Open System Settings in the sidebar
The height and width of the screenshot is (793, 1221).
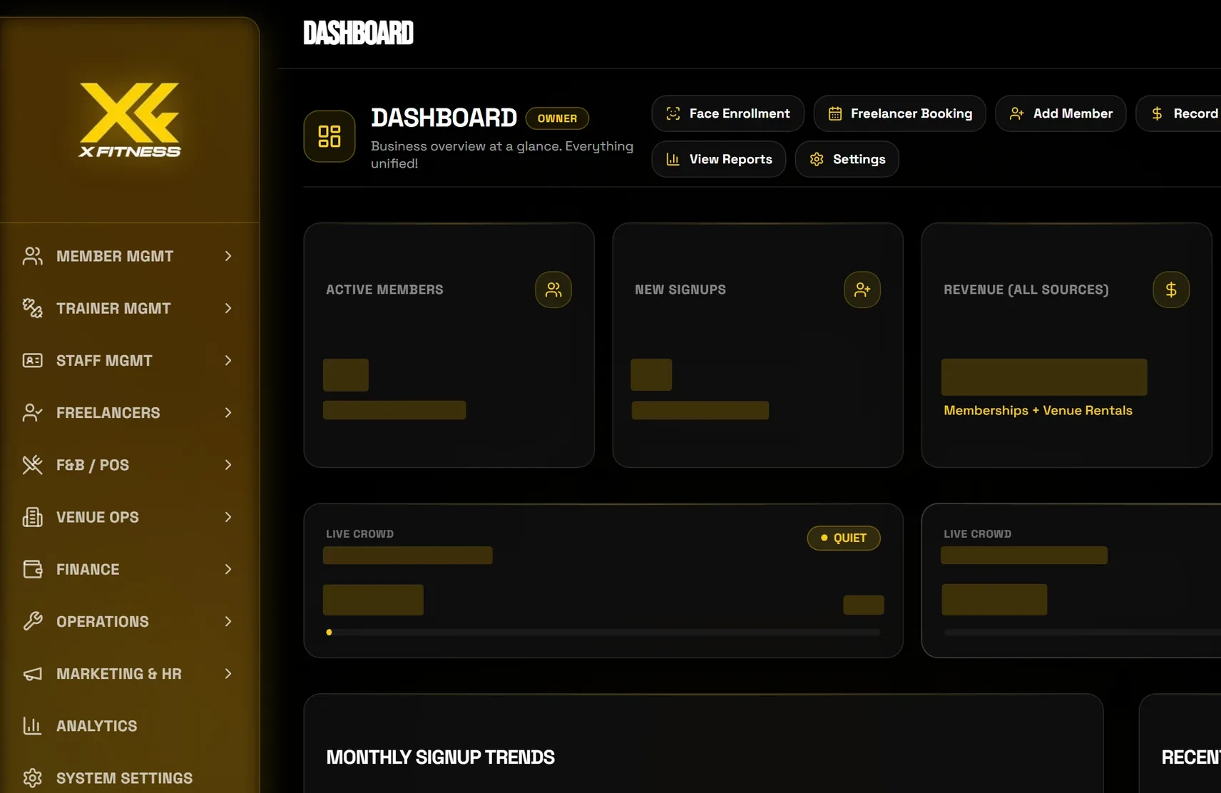[129, 778]
